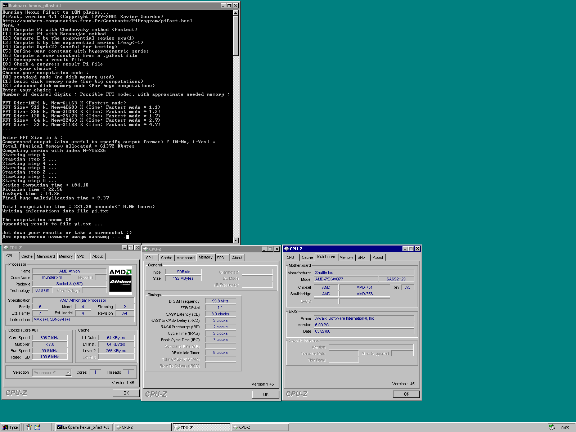Switch to the Mainboard tab in the middle CPU-Z window

[x=185, y=258]
